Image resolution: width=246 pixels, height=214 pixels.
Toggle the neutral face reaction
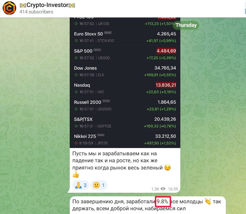99,185
